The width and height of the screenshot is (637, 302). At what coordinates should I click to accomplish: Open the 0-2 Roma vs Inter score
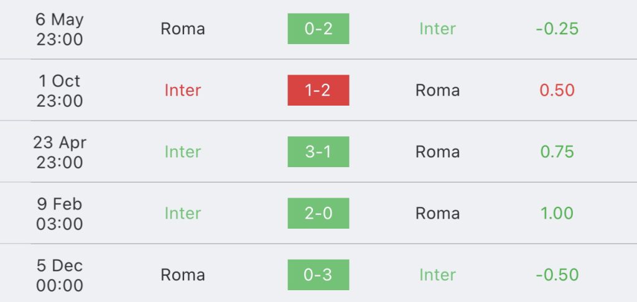[x=318, y=29]
